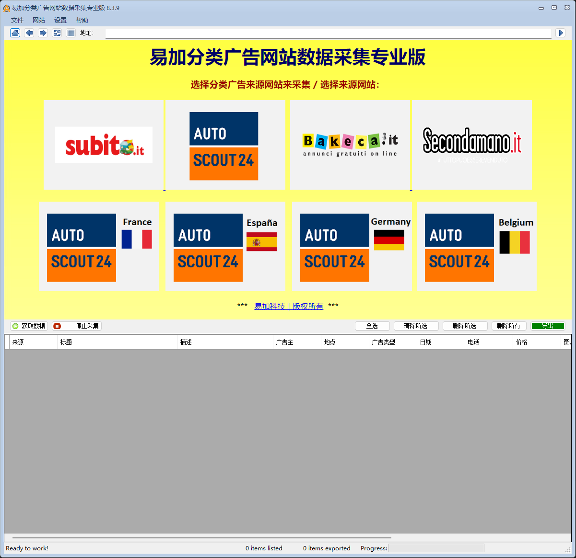The height and width of the screenshot is (558, 576).
Task: Click the 获取数据 button
Action: (x=29, y=326)
